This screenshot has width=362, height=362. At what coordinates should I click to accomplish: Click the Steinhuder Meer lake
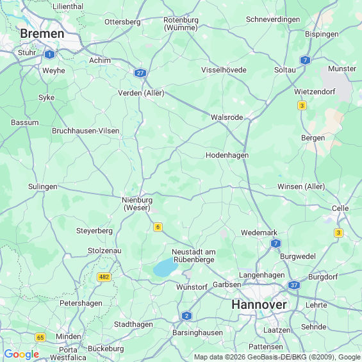pos(165,268)
